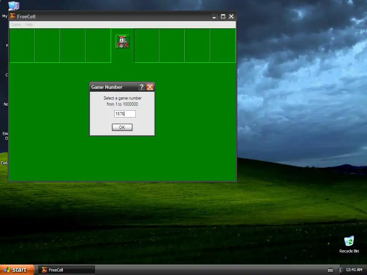This screenshot has width=367, height=275.
Task: Click the game number input field
Action: [x=125, y=114]
